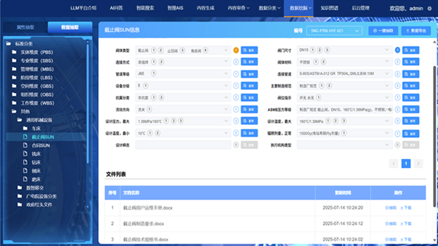Image resolution: width=438 pixels, height=246 pixels.
Task: Open the 智搜AIS nav item
Action: coord(175,8)
